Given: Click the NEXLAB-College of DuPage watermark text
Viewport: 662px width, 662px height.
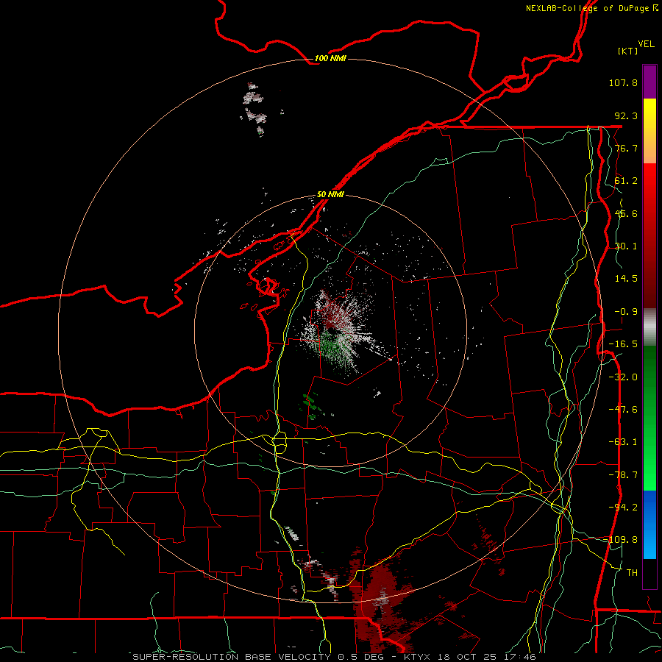Looking at the screenshot, I should [x=592, y=8].
